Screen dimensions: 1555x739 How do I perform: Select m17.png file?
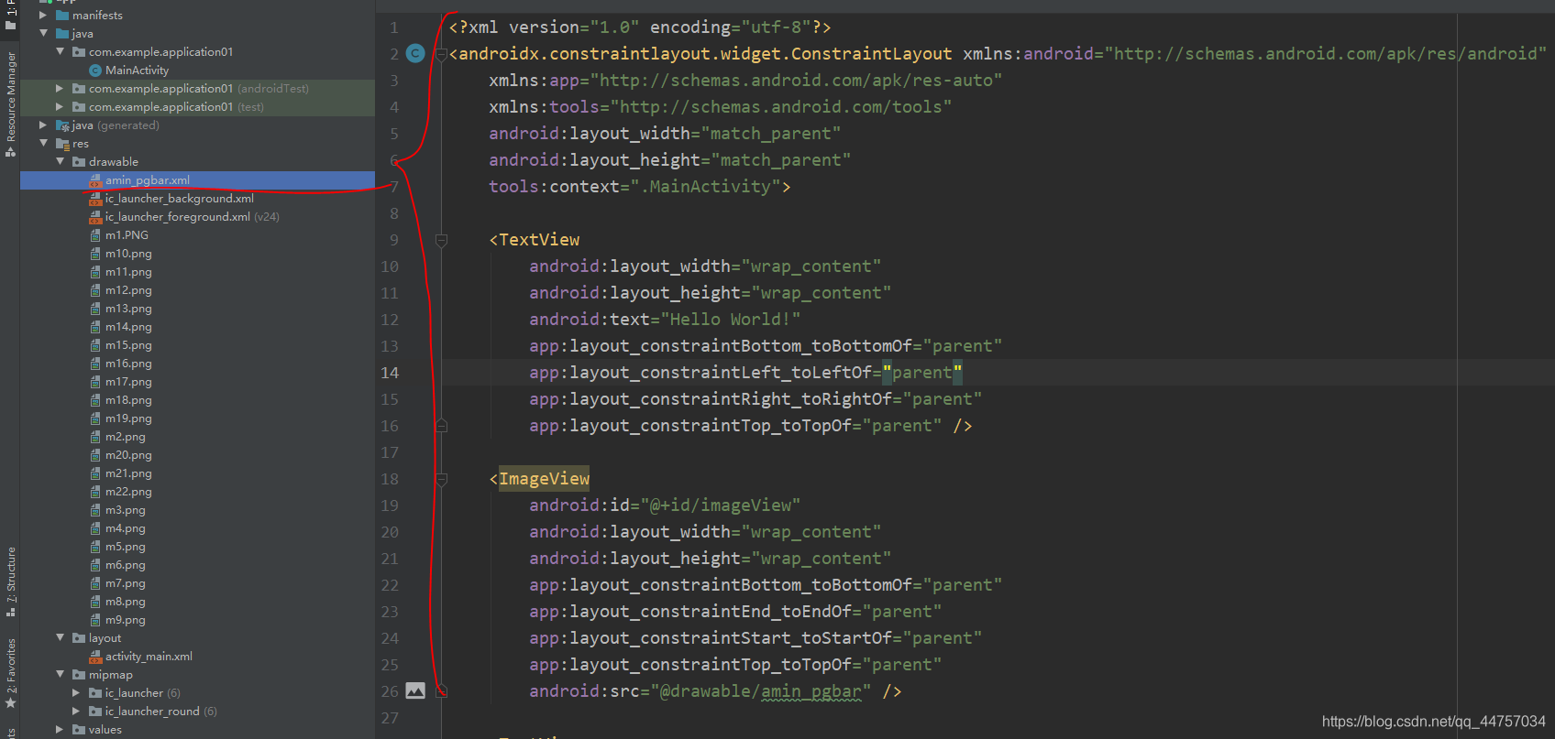(x=128, y=382)
